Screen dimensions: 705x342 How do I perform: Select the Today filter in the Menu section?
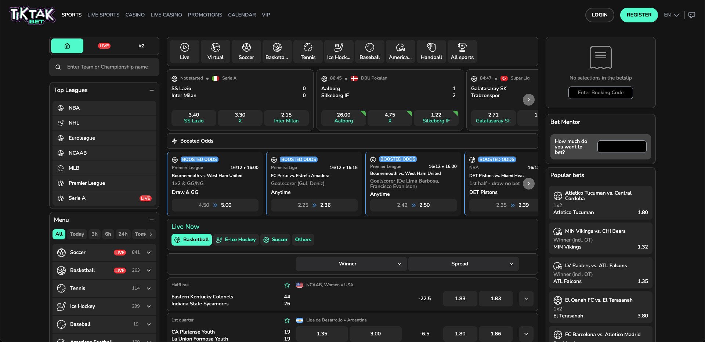[x=76, y=234]
